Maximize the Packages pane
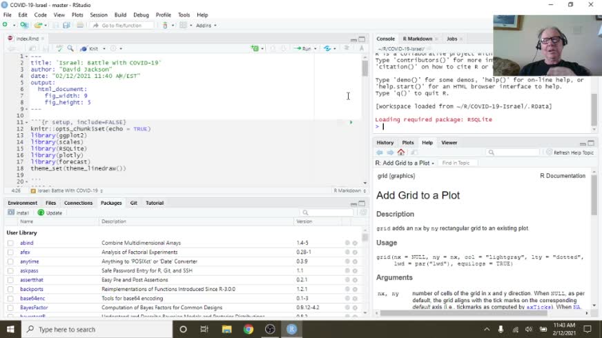Screen dimensions: 602x338 tap(362, 203)
